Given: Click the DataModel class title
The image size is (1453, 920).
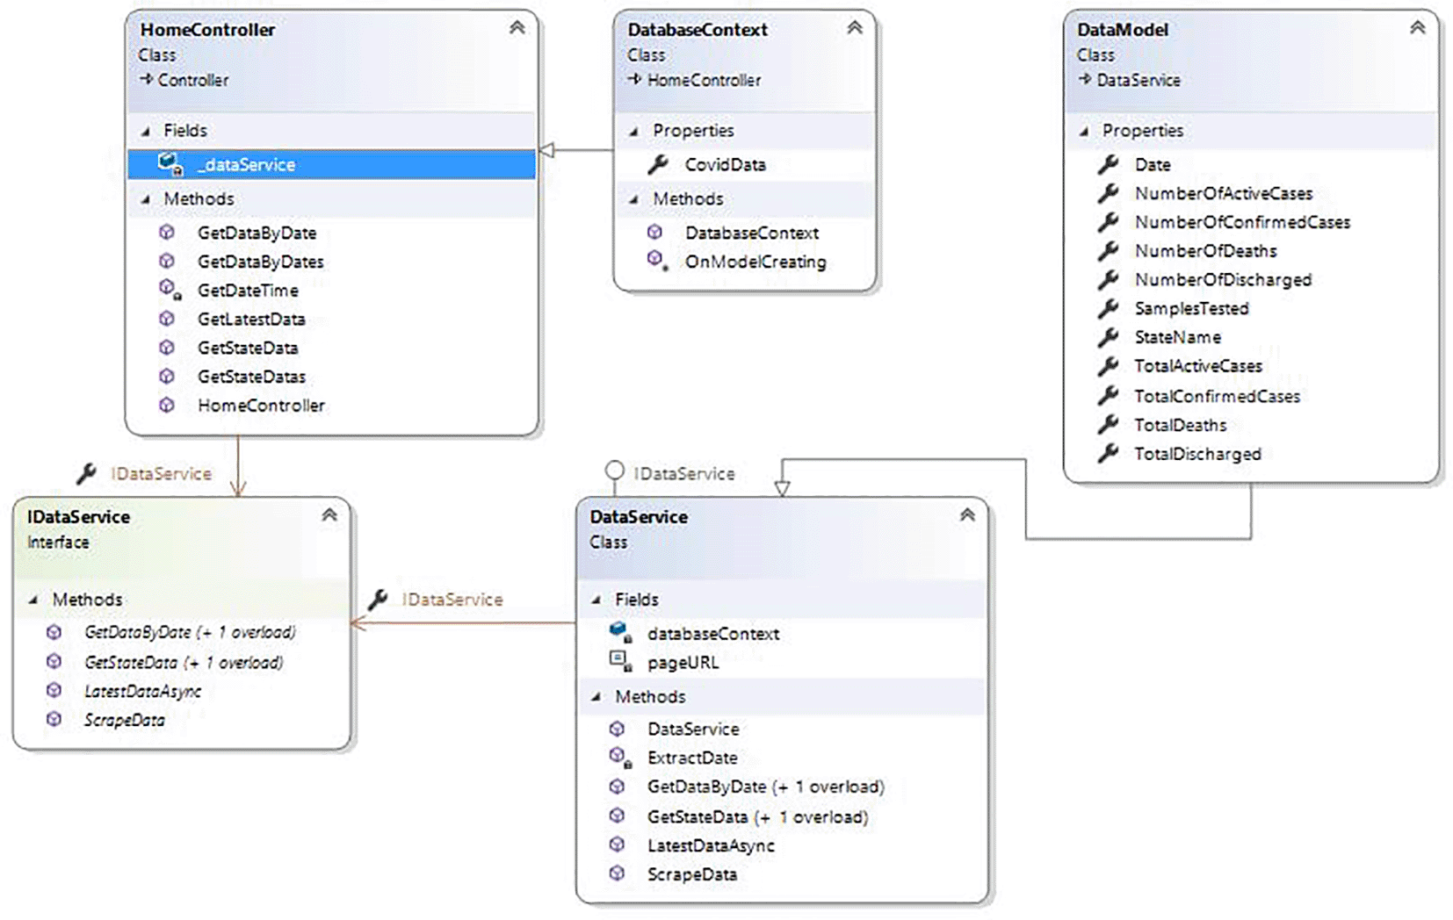Looking at the screenshot, I should tap(1123, 30).
